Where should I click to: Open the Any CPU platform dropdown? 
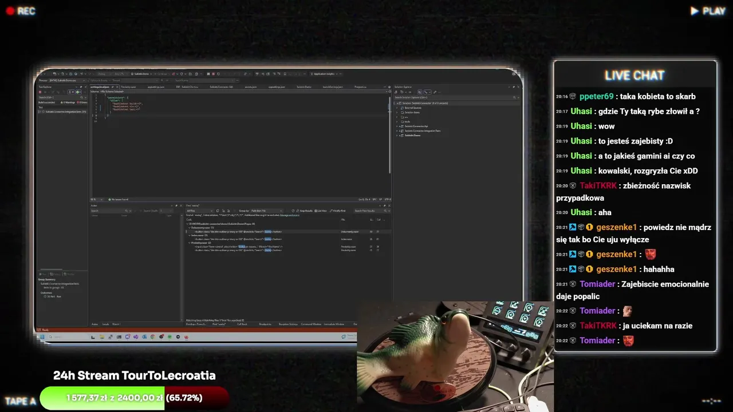[x=121, y=74]
